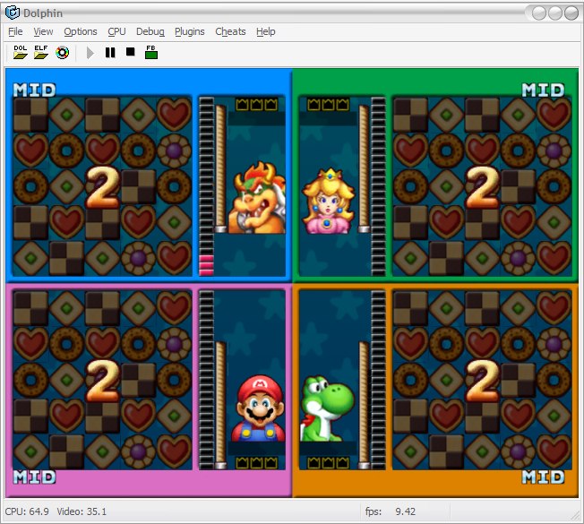Click the crown icons above Bowser

[x=256, y=105]
